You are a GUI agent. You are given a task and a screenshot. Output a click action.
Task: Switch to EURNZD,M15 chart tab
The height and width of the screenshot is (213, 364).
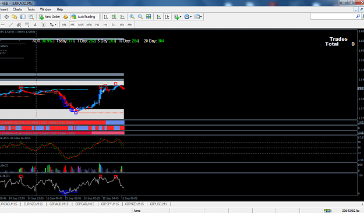33,204
